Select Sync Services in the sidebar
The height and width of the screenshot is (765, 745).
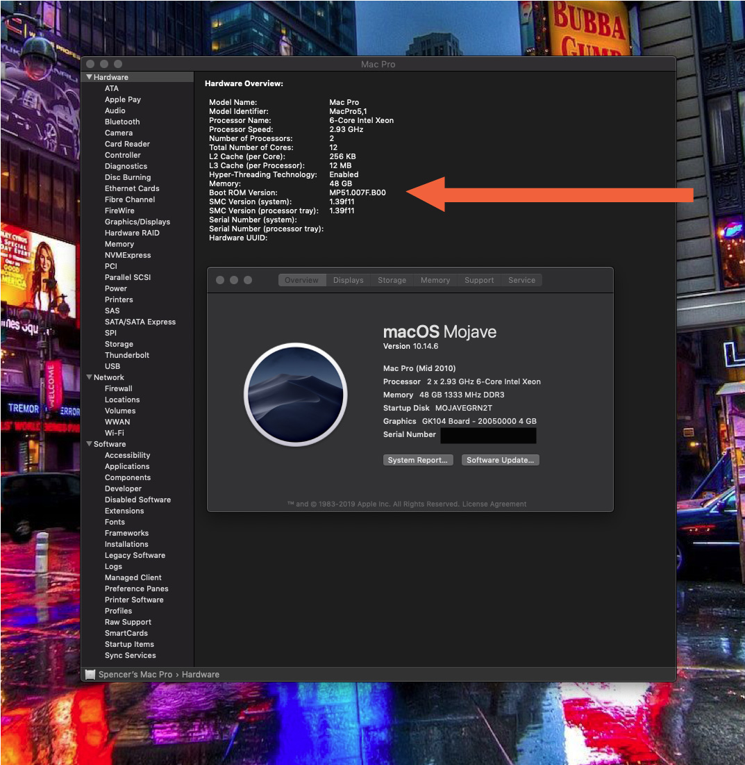coord(130,656)
